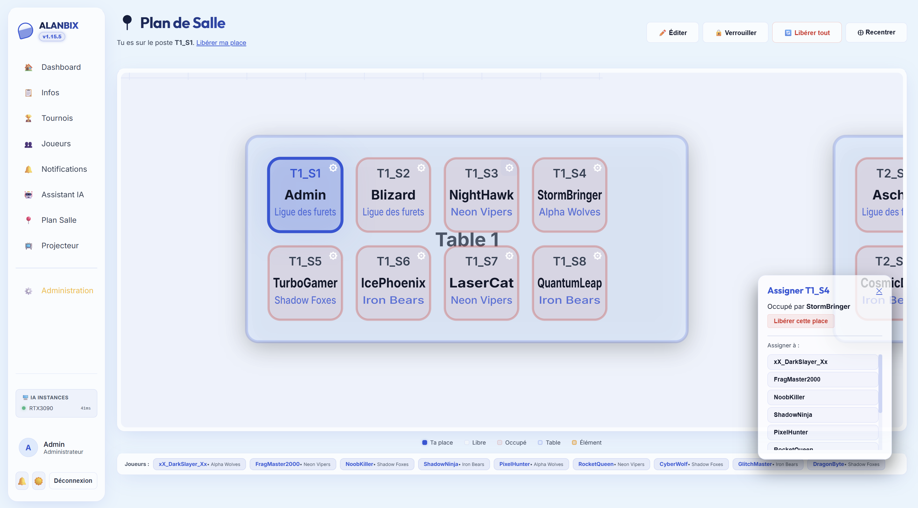Open seat settings gear on T1_S1
Image resolution: width=918 pixels, height=508 pixels.
click(x=333, y=168)
